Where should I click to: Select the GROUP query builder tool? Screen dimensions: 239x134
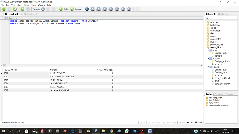[x=111, y=9]
